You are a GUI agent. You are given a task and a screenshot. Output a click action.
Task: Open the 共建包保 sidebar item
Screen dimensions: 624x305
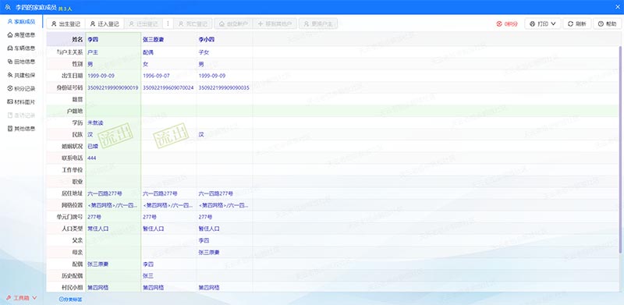(22, 75)
